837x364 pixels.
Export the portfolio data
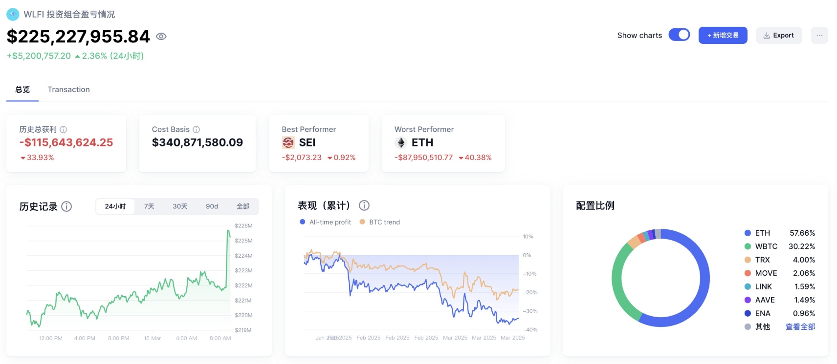[x=779, y=35]
